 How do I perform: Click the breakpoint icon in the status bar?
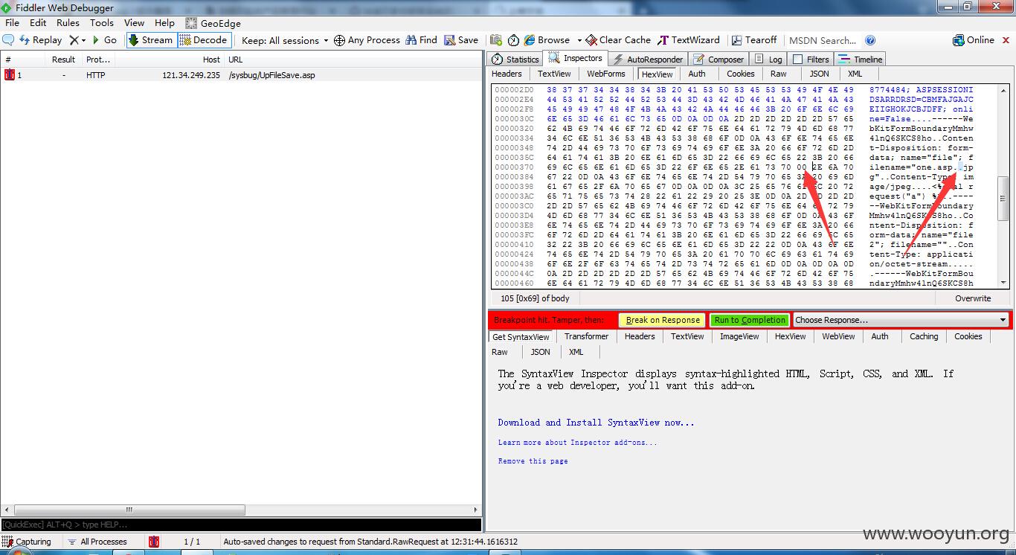[x=154, y=542]
